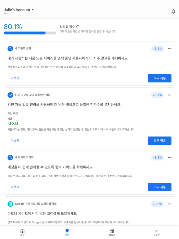The height and width of the screenshot is (239, 179).
Task: Open the notifications bell icon
Action: pyautogui.click(x=173, y=11)
